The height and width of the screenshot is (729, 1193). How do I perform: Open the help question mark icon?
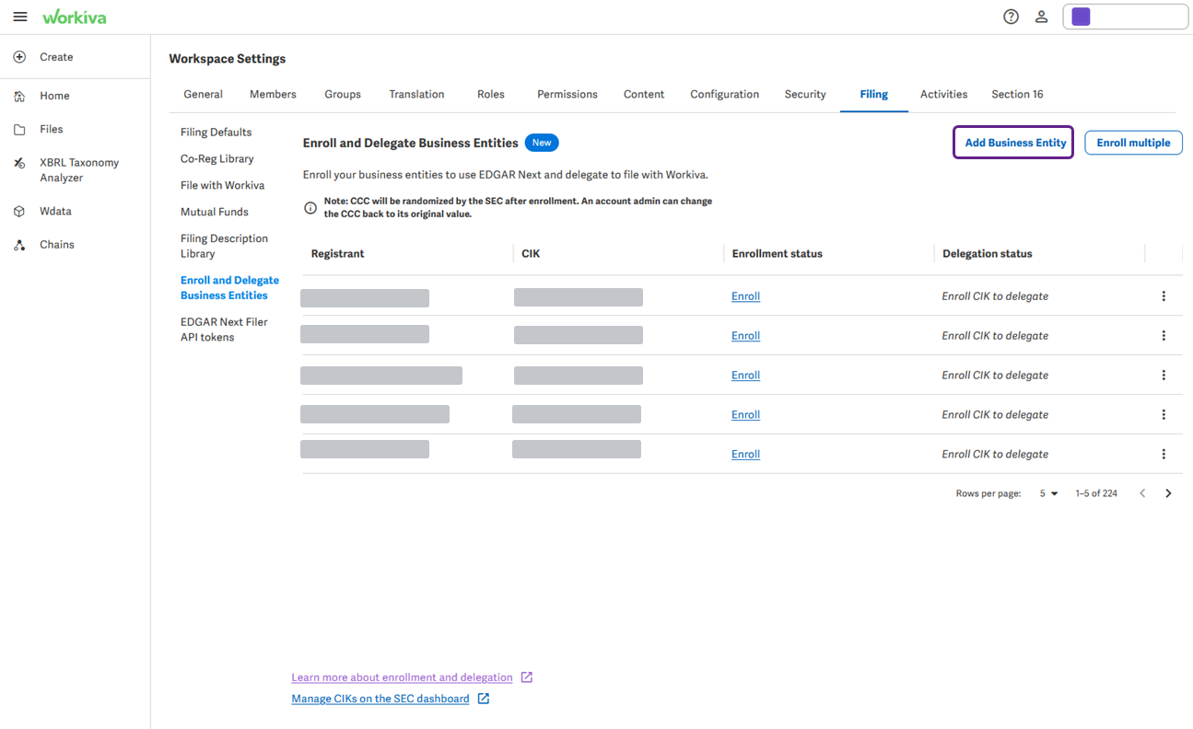click(x=1011, y=17)
